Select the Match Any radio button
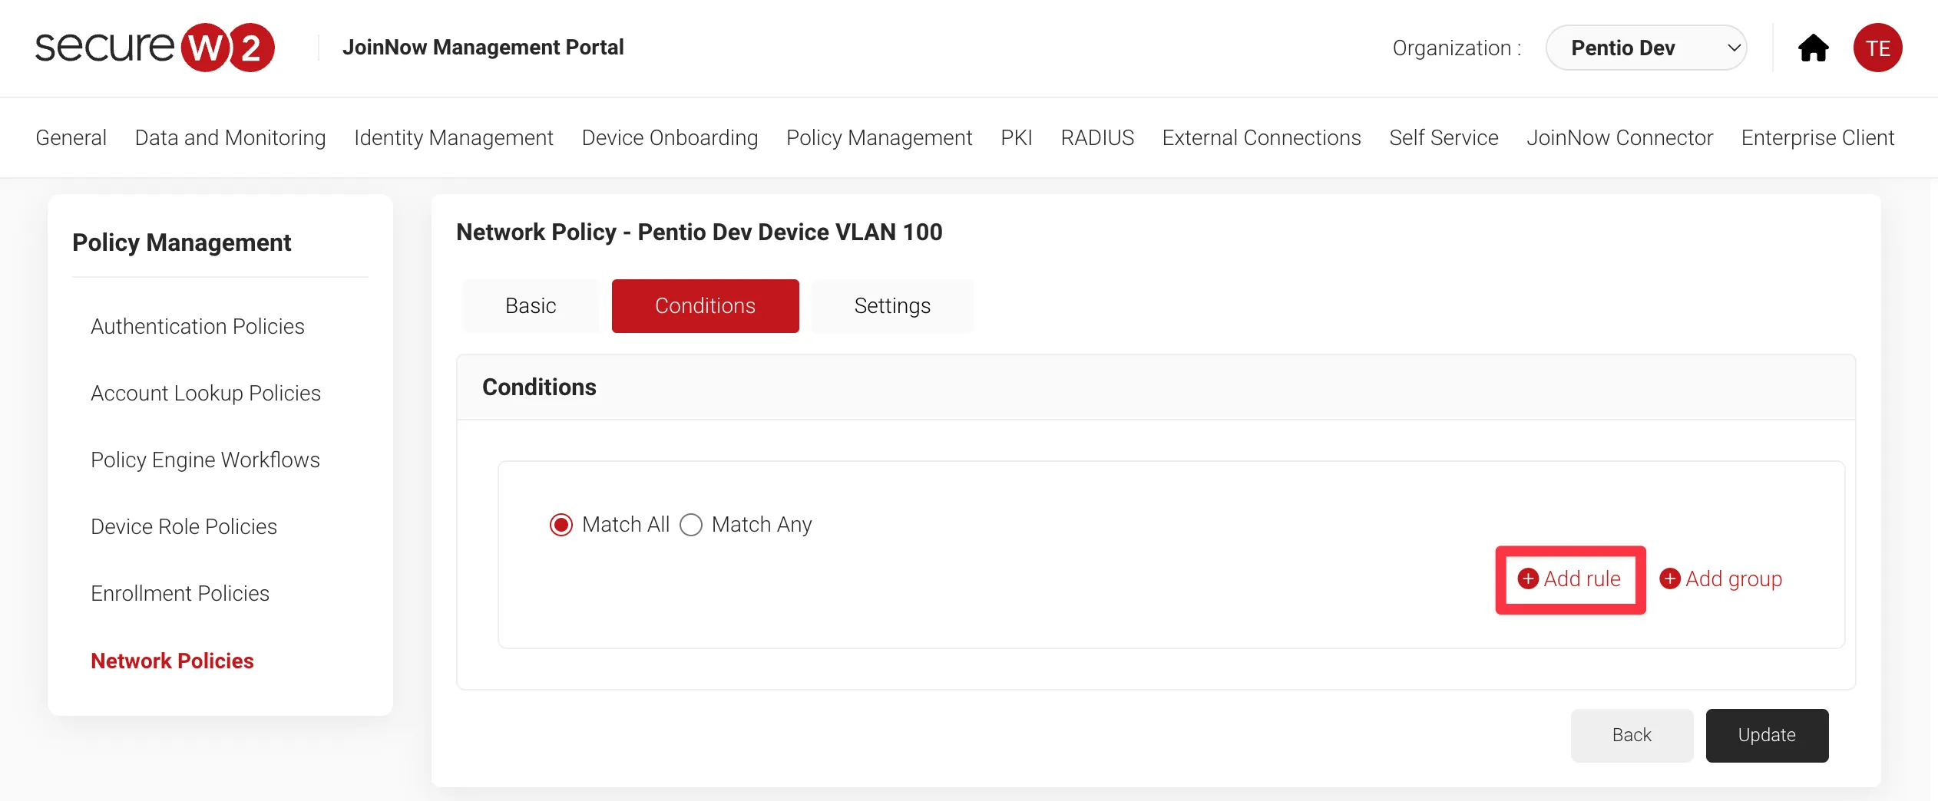Screen dimensions: 1938x801 (x=691, y=525)
